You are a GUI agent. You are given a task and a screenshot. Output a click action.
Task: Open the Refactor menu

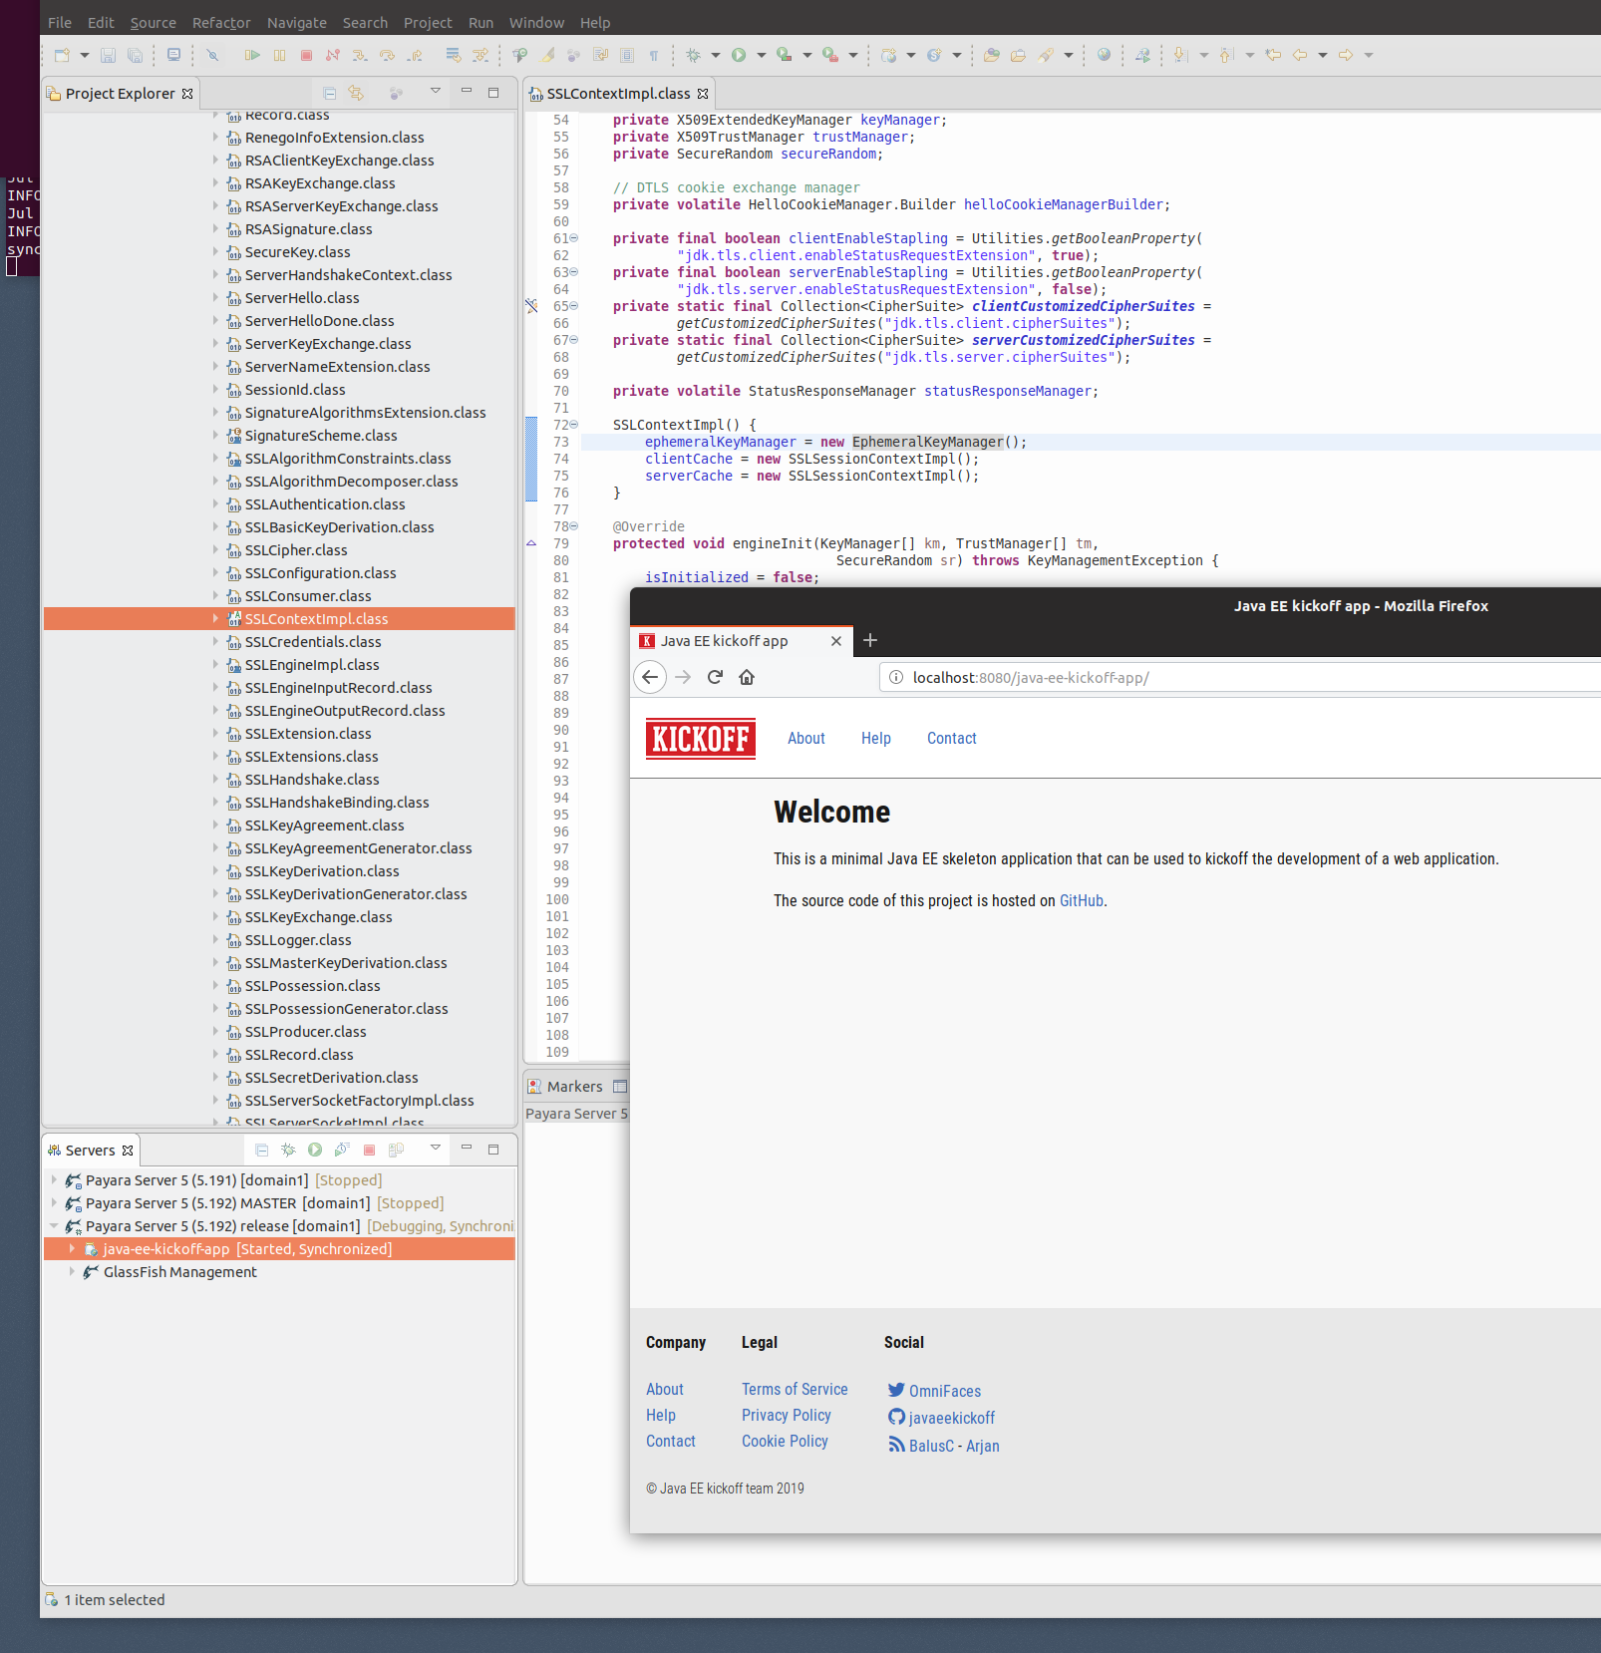(221, 22)
